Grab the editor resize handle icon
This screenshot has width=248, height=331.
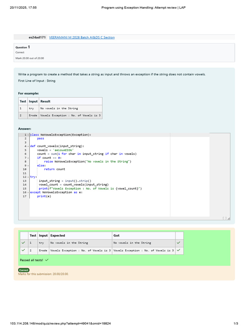229,219
